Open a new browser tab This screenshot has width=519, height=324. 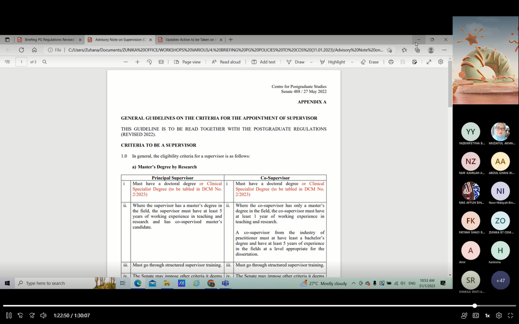tap(231, 40)
